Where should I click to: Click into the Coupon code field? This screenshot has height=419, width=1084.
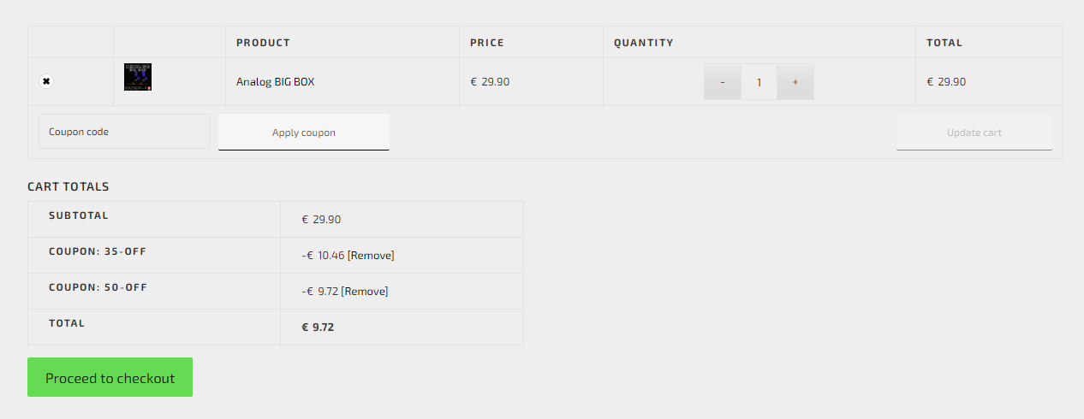point(124,132)
